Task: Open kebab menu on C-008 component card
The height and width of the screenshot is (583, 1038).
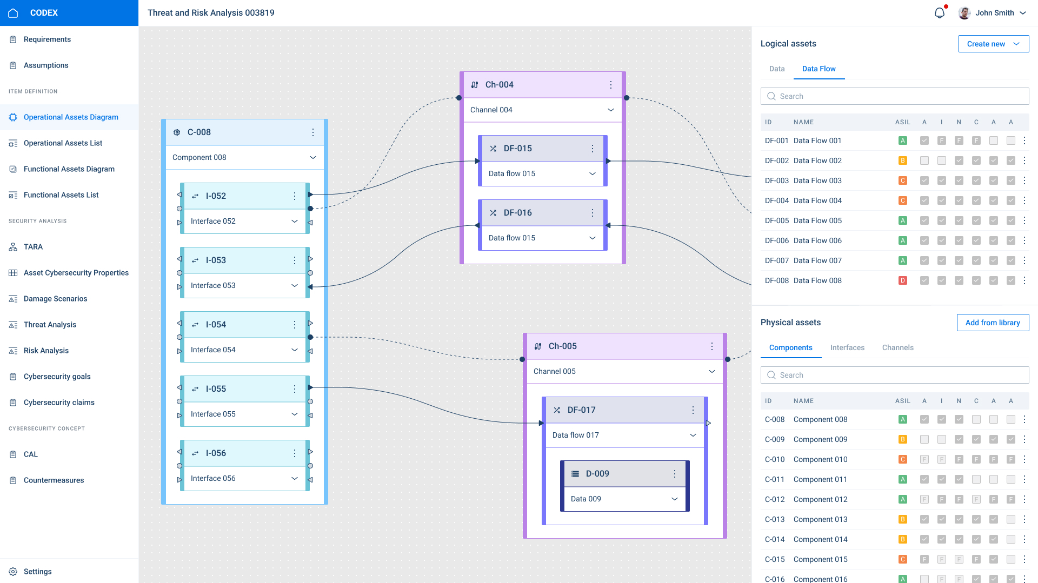Action: point(313,132)
